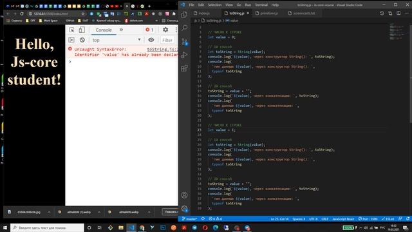The image size is (412, 232).
Task: Open live expression eye icon
Action: click(151, 40)
